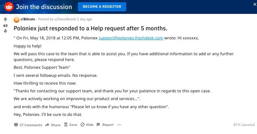
Task: Visit the r/Bitcoin subreddit link
Action: coord(28,19)
